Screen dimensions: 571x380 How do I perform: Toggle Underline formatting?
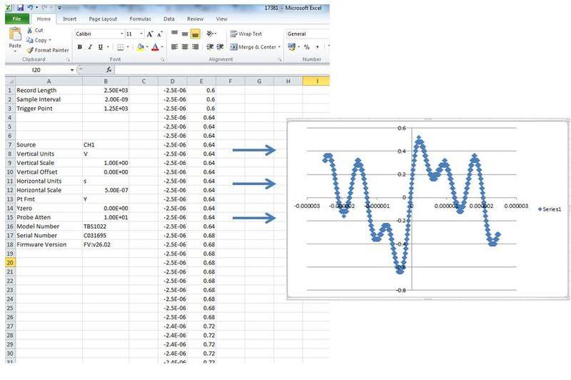101,47
